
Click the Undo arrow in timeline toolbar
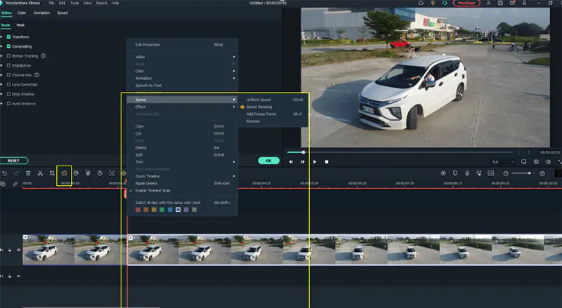click(4, 173)
